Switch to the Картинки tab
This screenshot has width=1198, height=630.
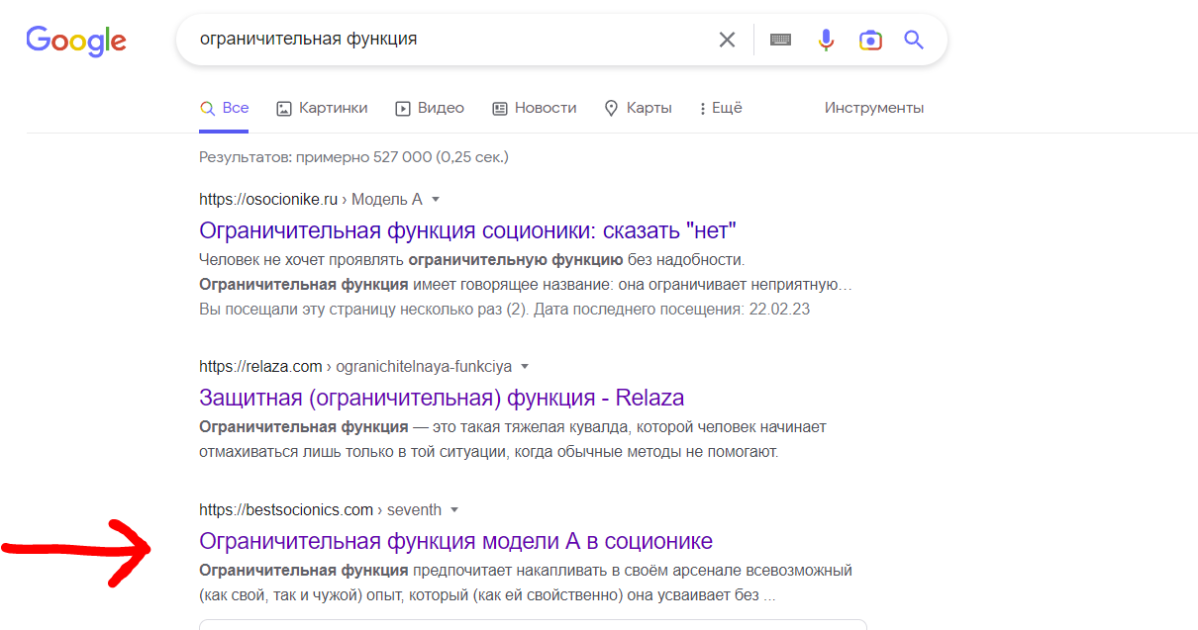322,108
